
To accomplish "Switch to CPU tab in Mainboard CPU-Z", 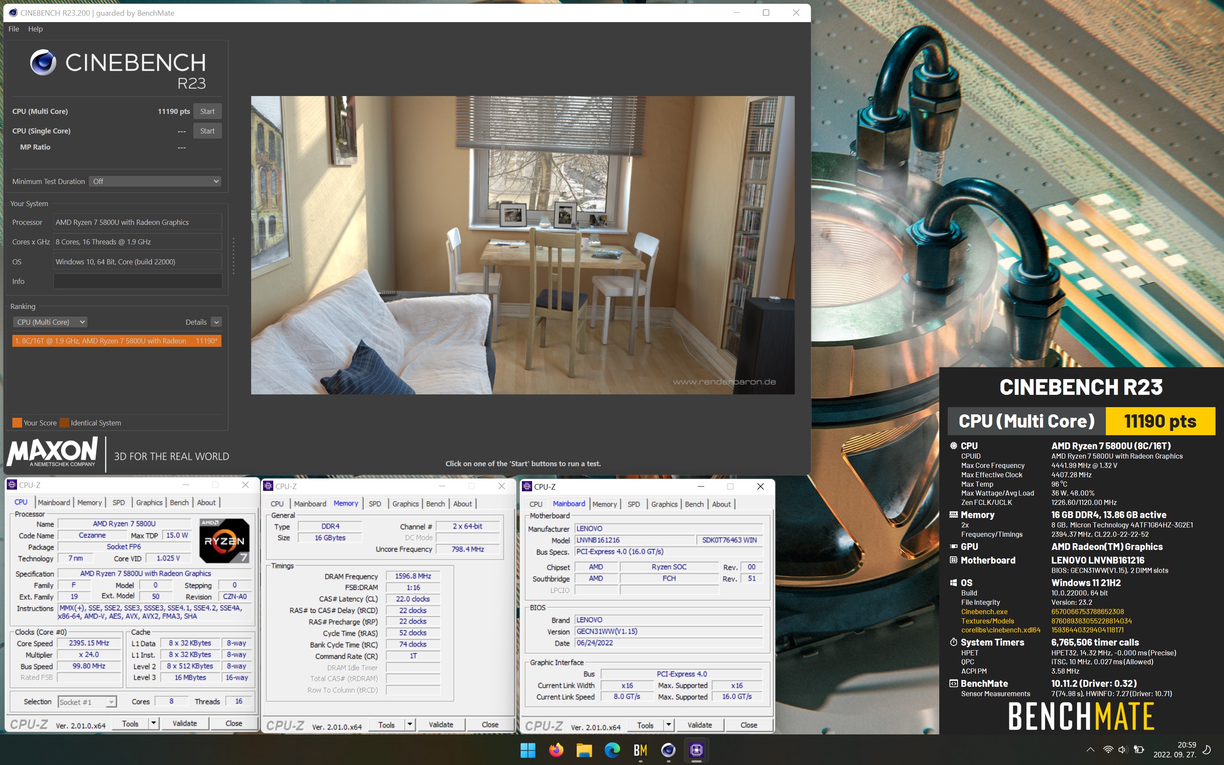I will 535,504.
